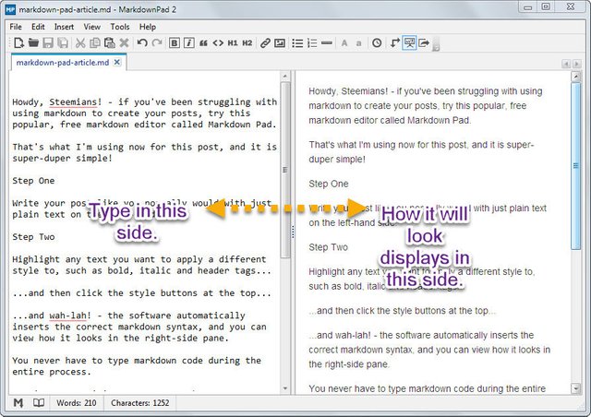
Task: Insert a blockquote with quote icon
Action: pyautogui.click(x=203, y=43)
